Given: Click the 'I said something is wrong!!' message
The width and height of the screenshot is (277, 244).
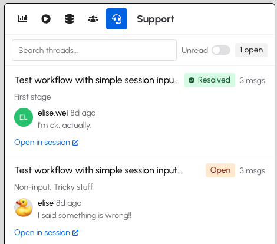Looking at the screenshot, I should [84, 216].
